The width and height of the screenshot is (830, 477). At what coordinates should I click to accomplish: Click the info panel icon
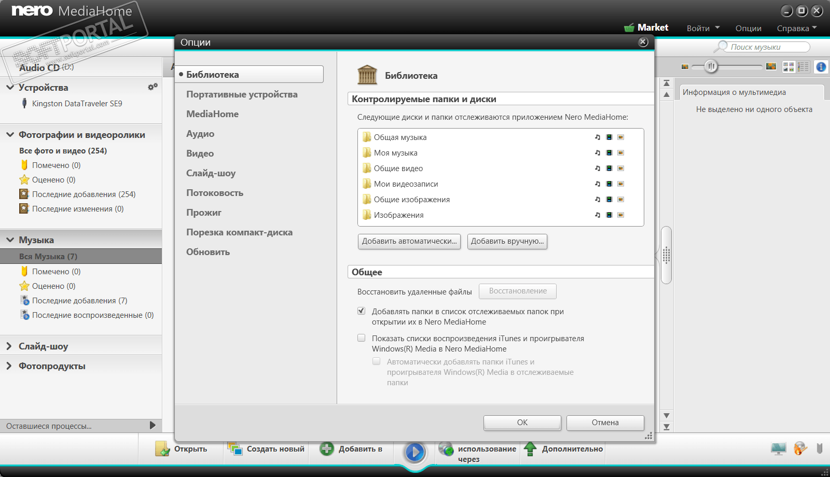point(821,66)
